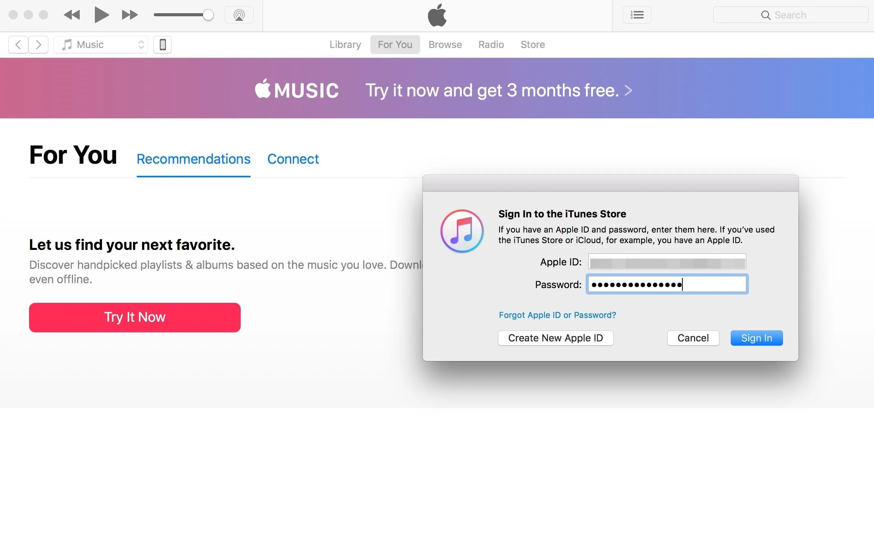Screen dimensions: 874x552
Task: Click the Apple Music logo in banner
Action: point(297,89)
